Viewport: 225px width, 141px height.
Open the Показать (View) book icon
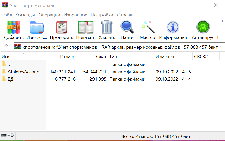click(86, 27)
